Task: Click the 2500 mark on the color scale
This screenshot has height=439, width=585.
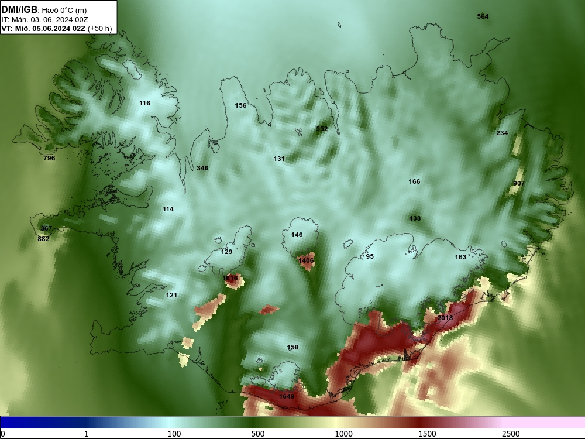Action: point(511,434)
